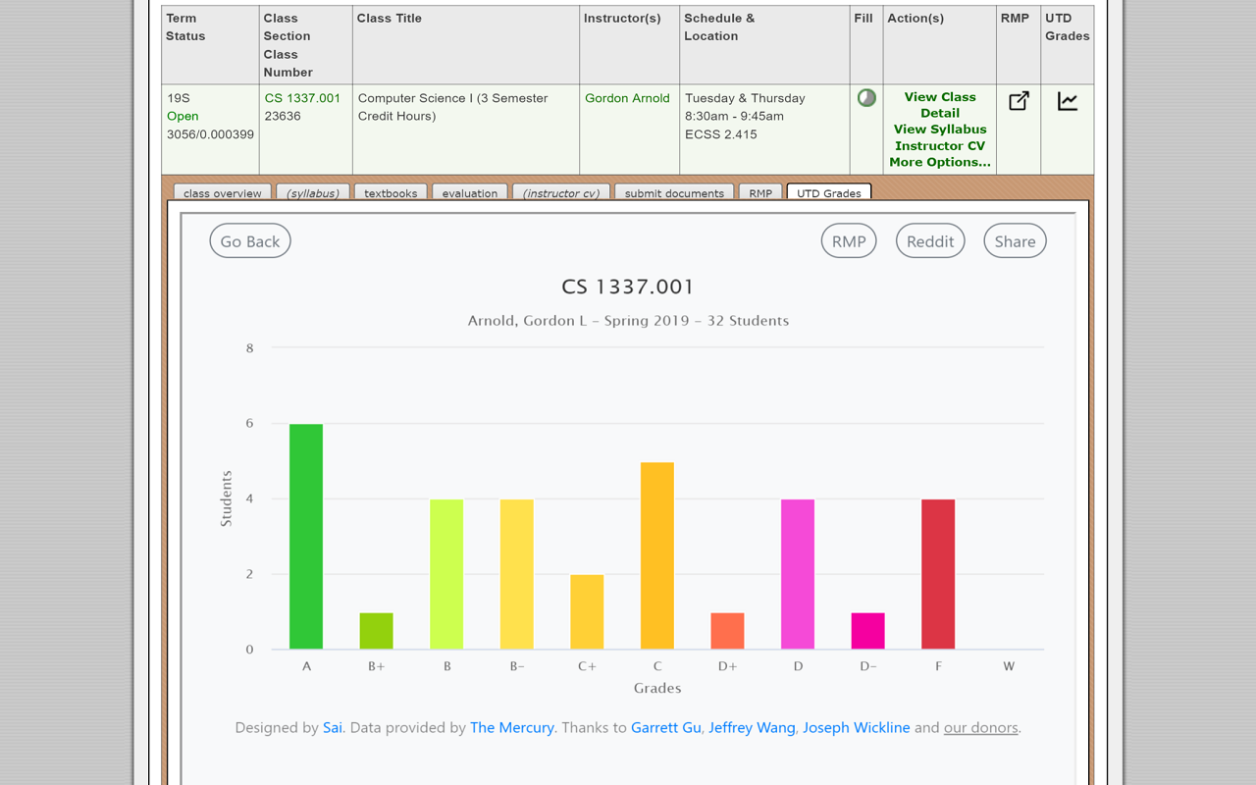Viewport: 1256px width, 785px height.
Task: Switch to the class overview tab
Action: [x=223, y=192]
